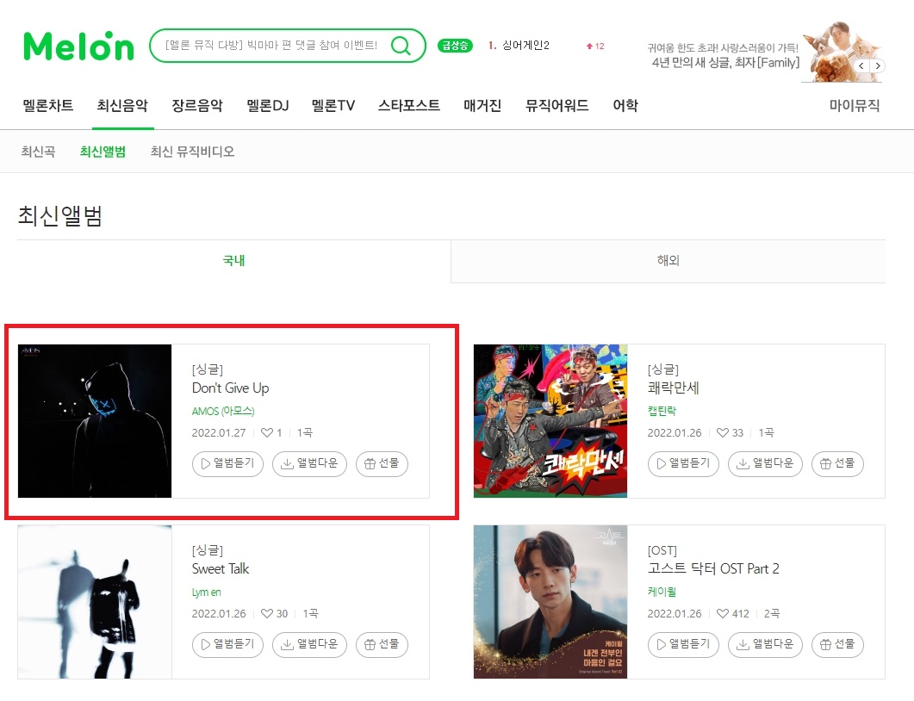Select the 최신곡 sub-tab
914x701 pixels.
click(39, 152)
